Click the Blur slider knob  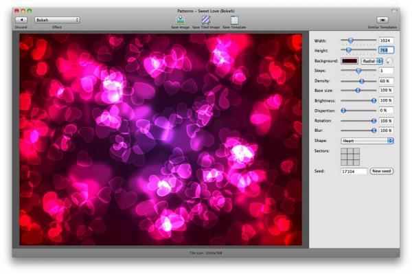[374, 130]
